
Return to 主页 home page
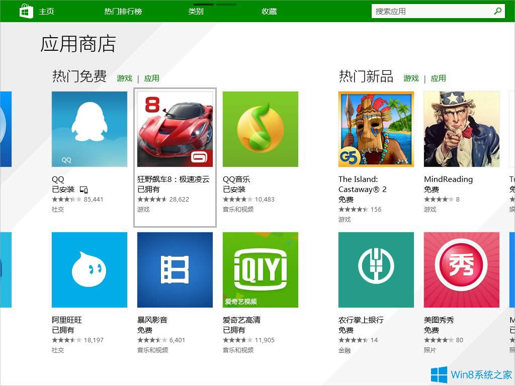(46, 11)
